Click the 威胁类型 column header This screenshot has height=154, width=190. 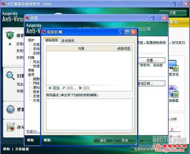[123, 49]
